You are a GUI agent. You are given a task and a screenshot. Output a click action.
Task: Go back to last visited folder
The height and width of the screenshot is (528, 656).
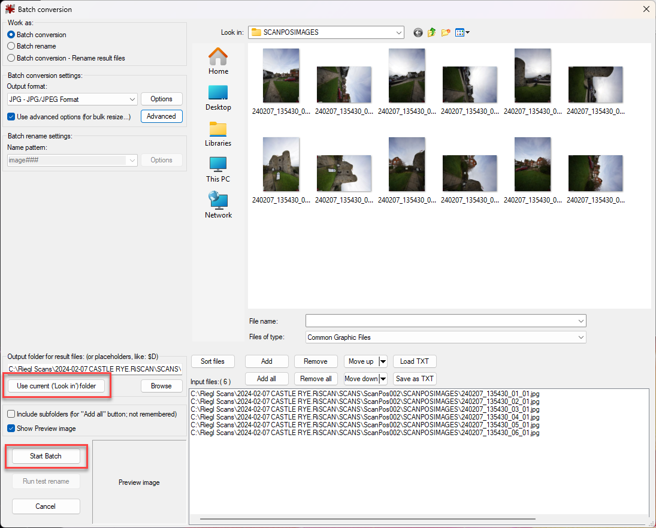point(418,32)
